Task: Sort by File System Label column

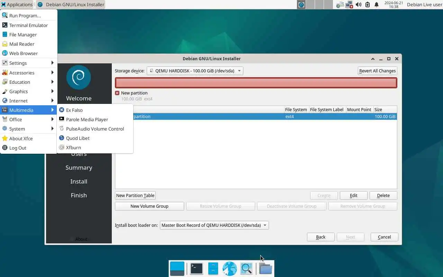Action: 327,109
